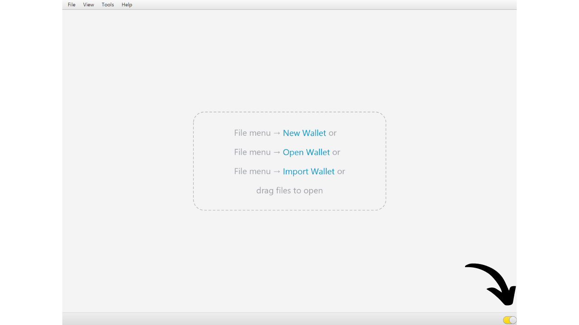
Task: Open the File menu
Action: (71, 5)
